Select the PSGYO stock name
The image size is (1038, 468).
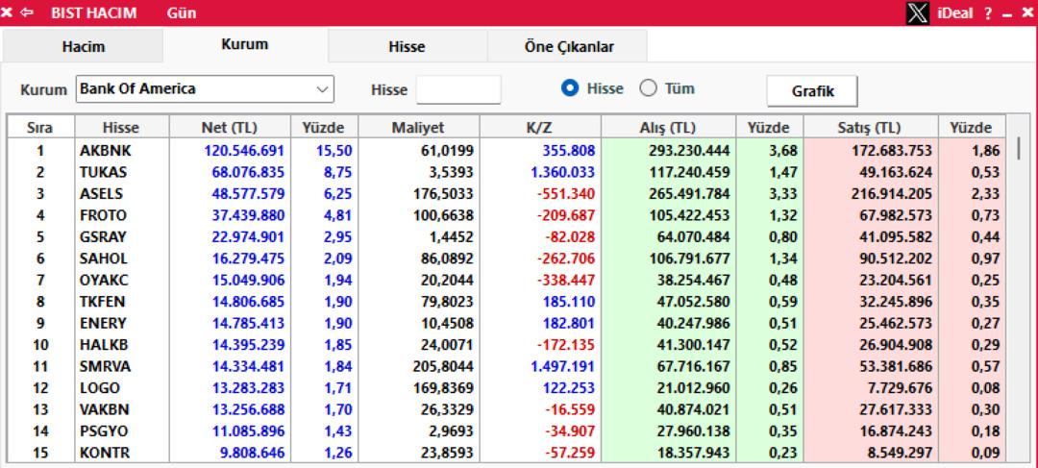point(103,431)
